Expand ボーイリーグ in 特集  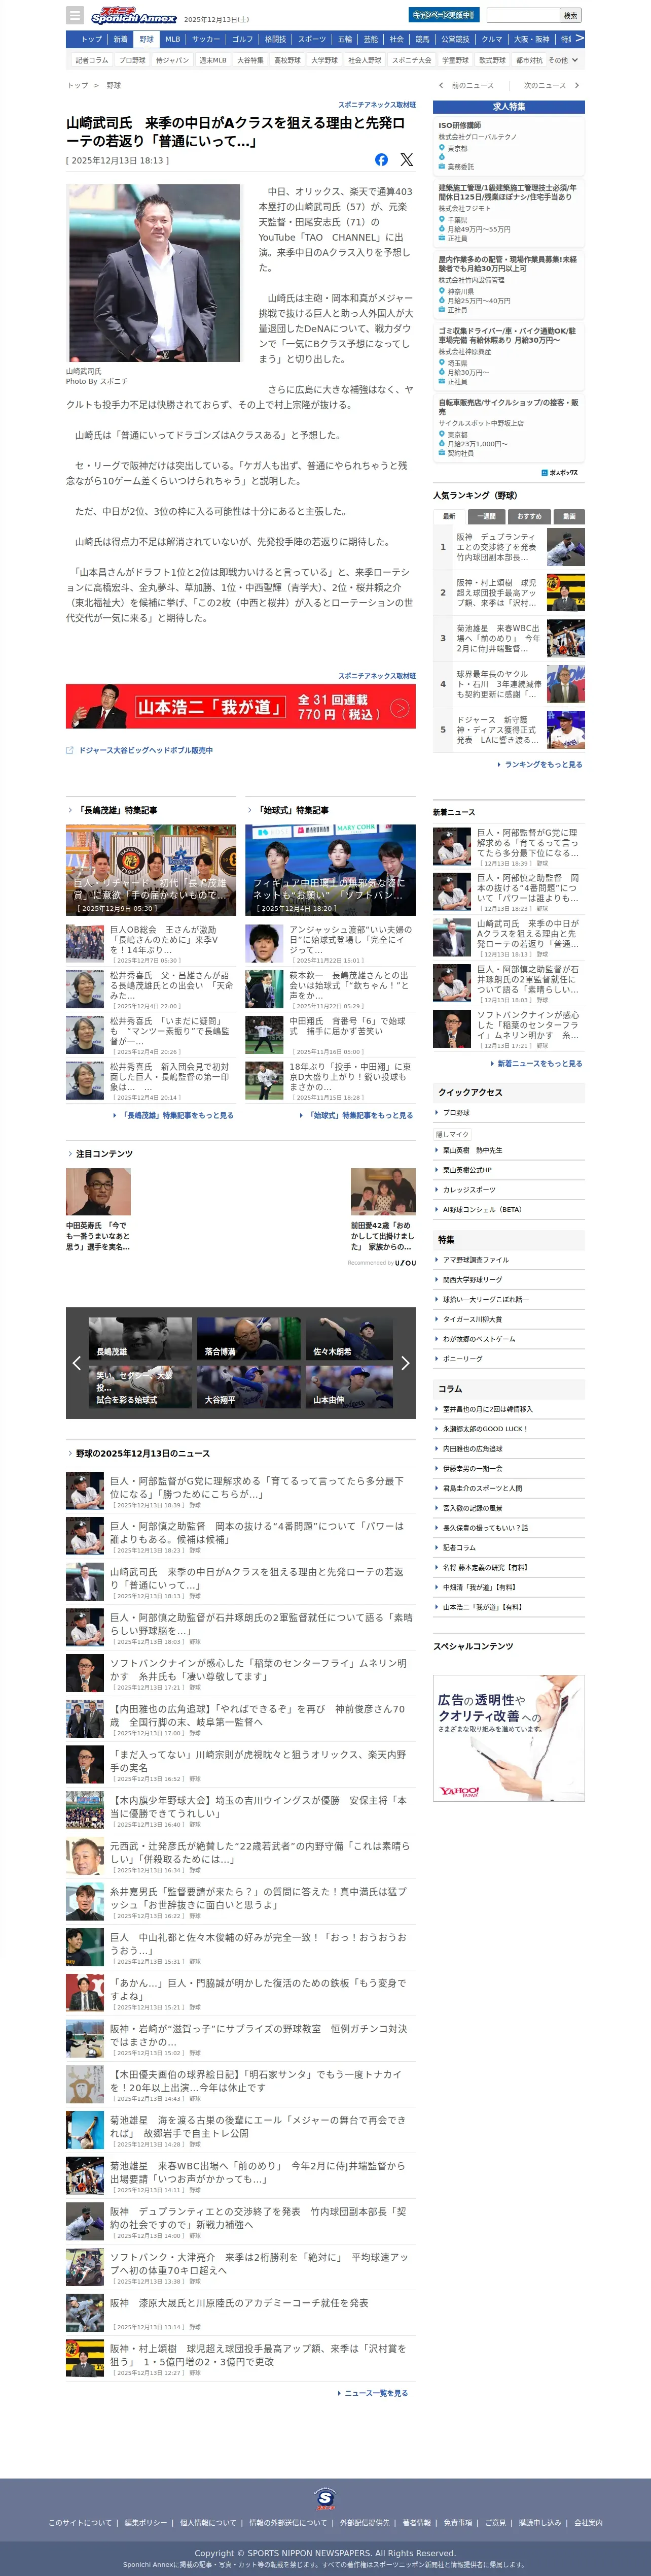pyautogui.click(x=509, y=1358)
